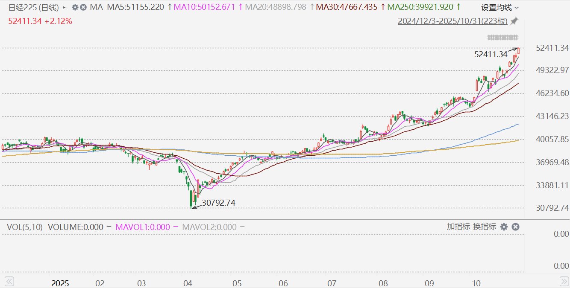
Task: Expand the 日经225 (日线) period arrow
Action: [x=64, y=7]
